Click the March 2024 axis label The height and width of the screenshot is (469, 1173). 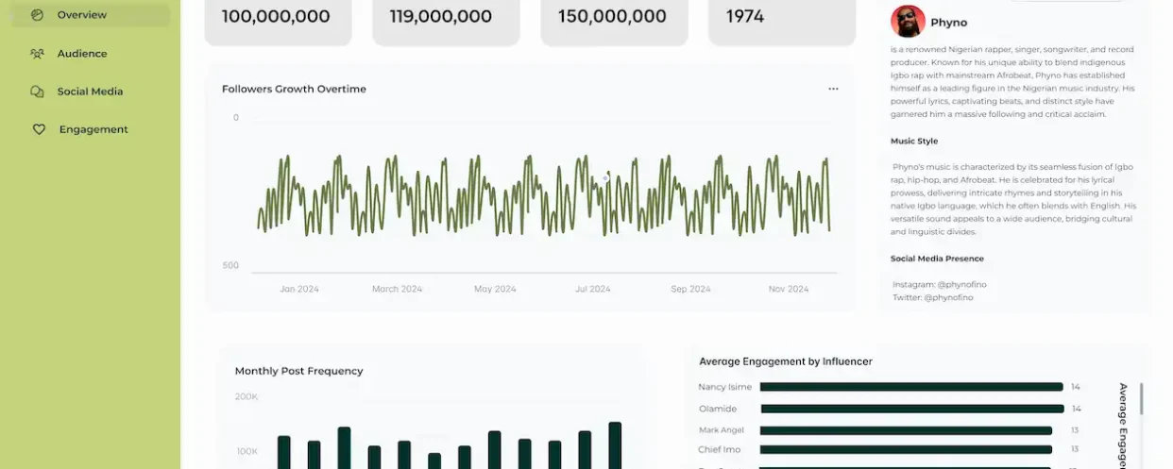click(397, 289)
